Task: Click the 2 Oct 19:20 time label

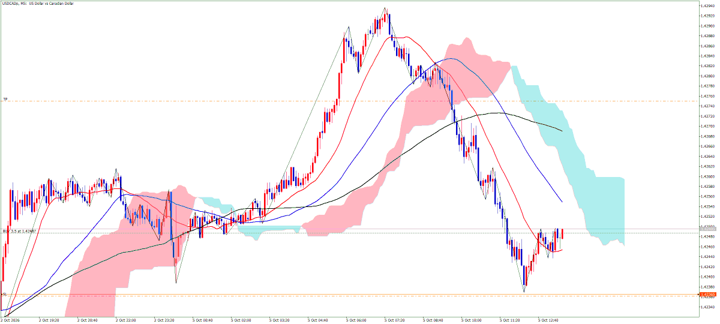Action: tap(49, 320)
